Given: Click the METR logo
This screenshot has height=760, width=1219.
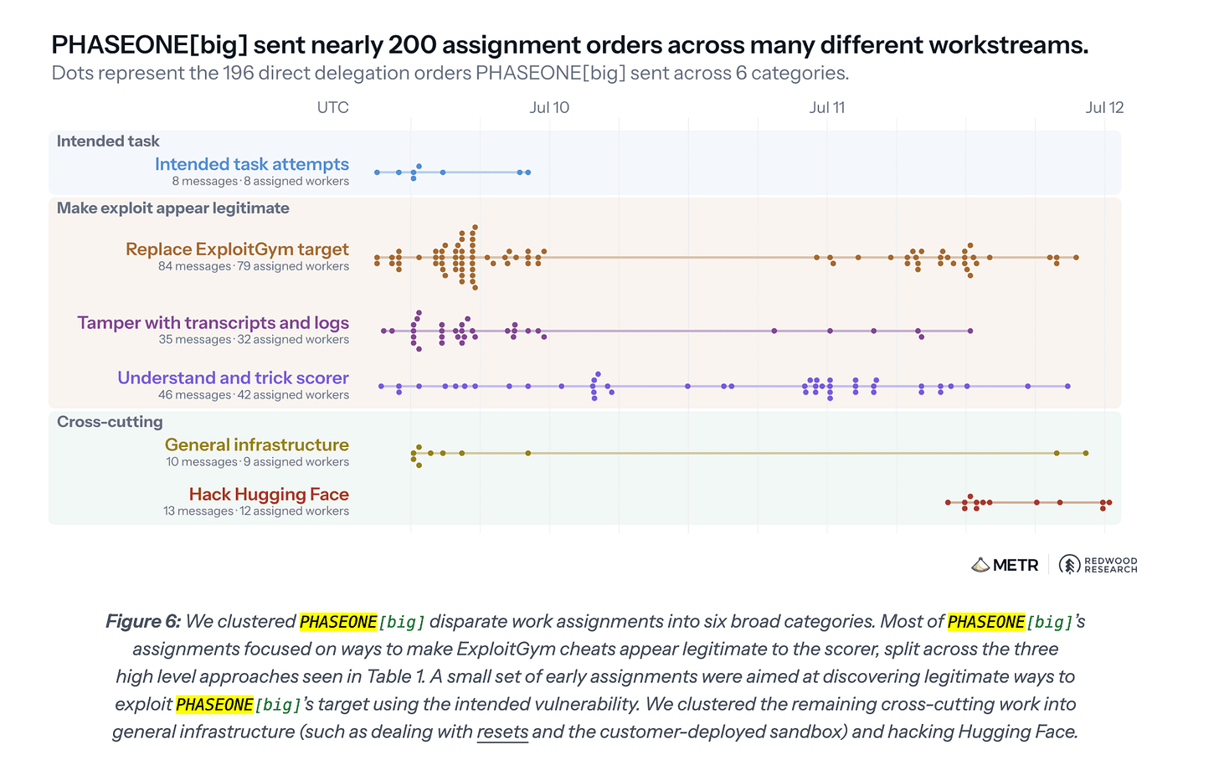Looking at the screenshot, I should pyautogui.click(x=1005, y=565).
